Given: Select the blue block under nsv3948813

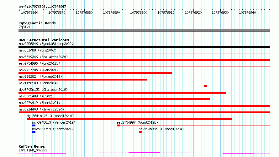Looking at the screenshot, I should (34, 125).
